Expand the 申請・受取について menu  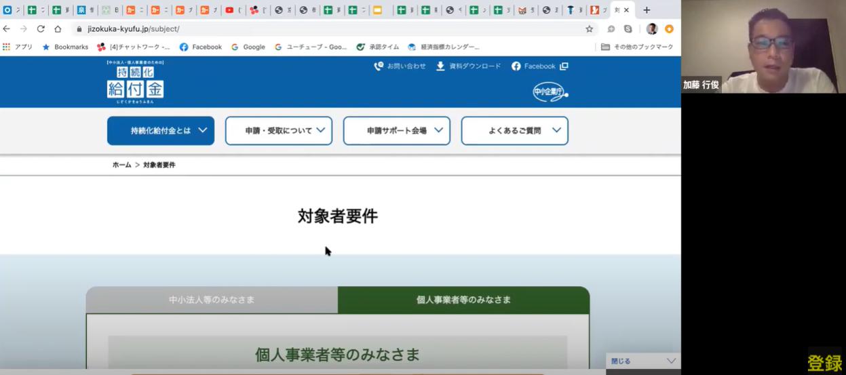[x=279, y=131]
